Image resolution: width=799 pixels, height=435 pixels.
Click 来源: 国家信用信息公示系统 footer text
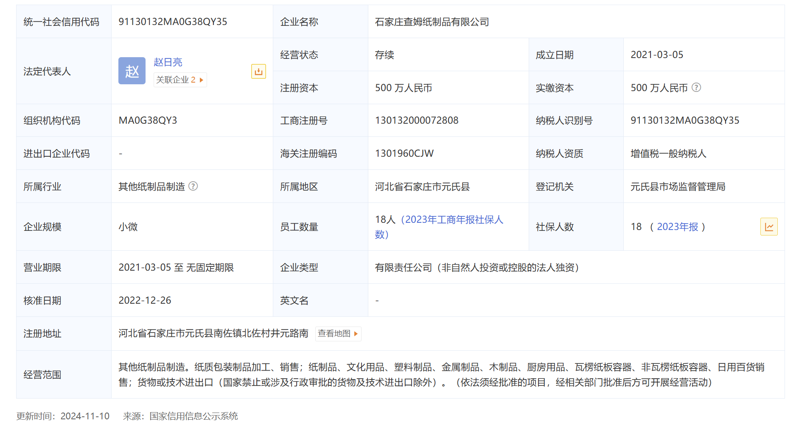tap(180, 416)
